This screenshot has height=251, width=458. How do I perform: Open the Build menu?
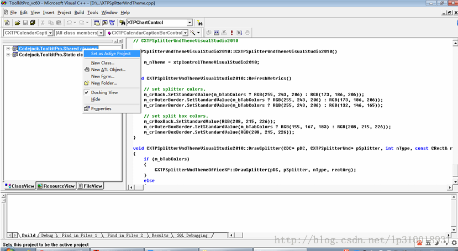79,13
